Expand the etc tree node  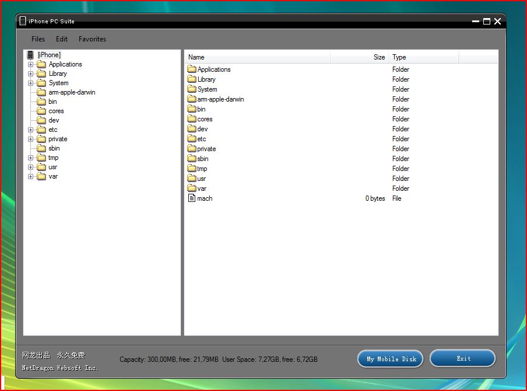[x=30, y=130]
